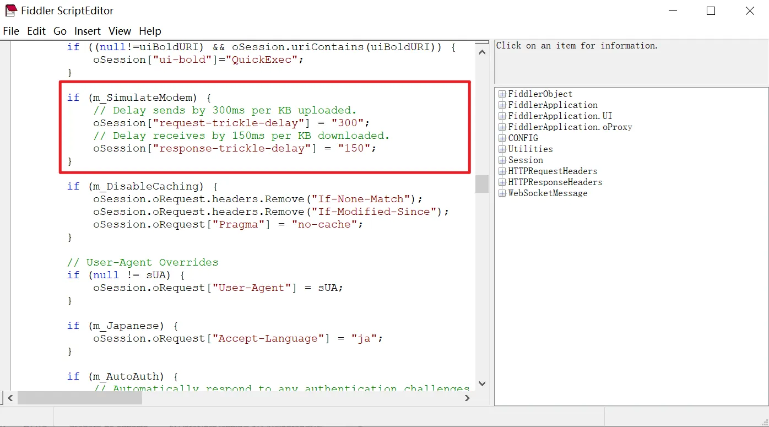Click the "User-Agent" = sUA line
This screenshot has width=769, height=427.
pos(218,288)
